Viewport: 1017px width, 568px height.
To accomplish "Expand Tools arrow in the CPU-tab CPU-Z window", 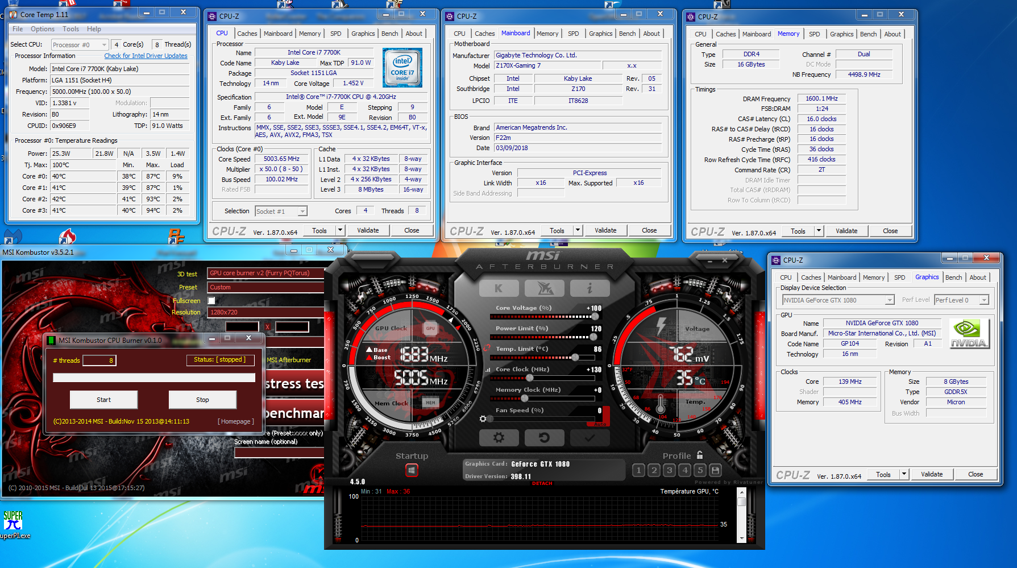I will tap(340, 230).
